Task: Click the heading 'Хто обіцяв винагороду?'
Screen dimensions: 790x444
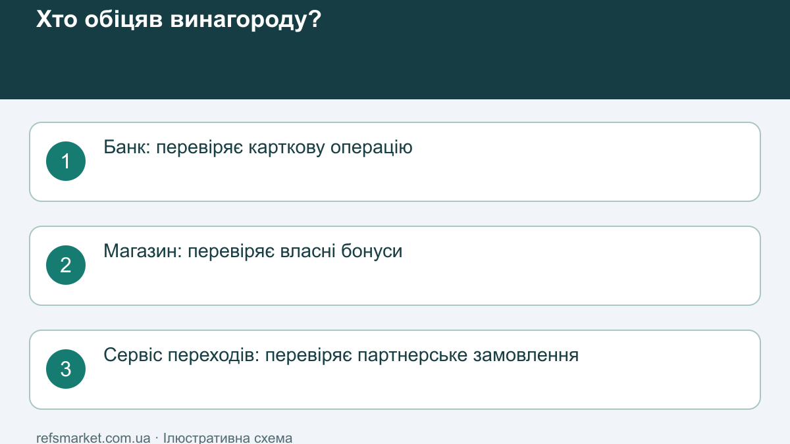Action: tap(178, 20)
